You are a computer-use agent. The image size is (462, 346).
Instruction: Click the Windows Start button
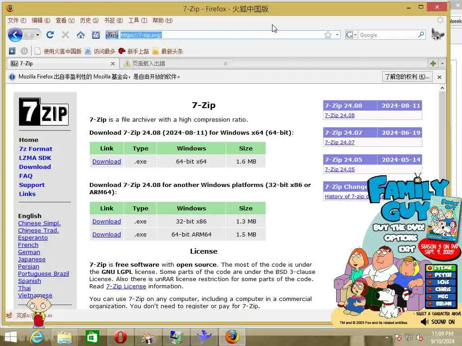[x=11, y=337]
